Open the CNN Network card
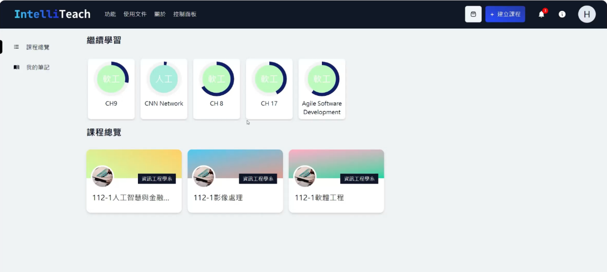 click(x=164, y=89)
